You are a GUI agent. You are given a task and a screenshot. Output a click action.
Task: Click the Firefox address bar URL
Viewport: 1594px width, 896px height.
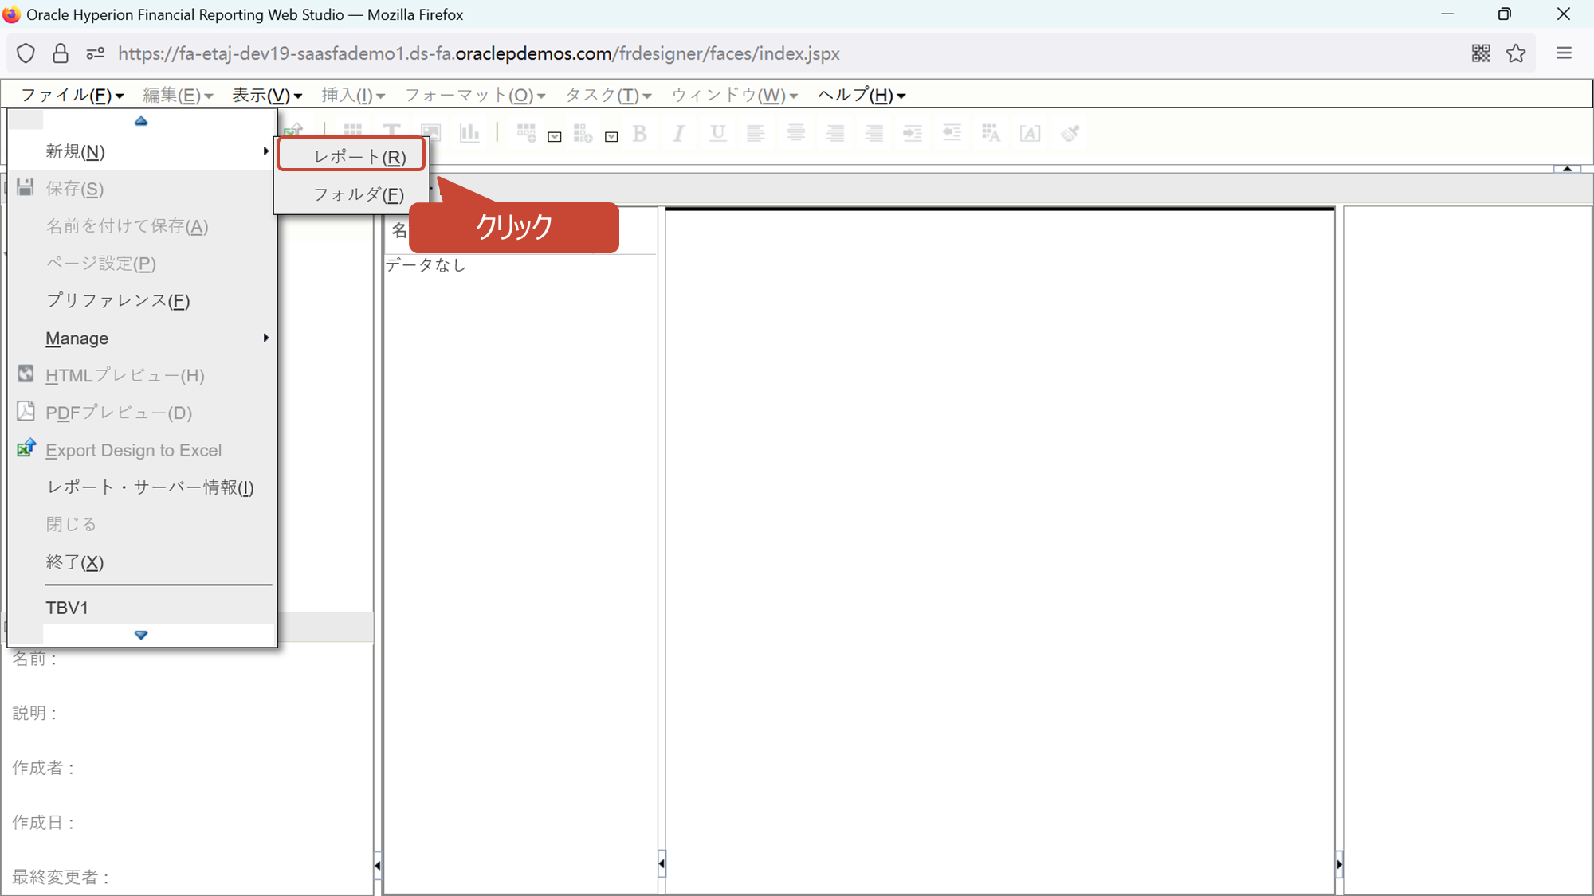coord(478,53)
